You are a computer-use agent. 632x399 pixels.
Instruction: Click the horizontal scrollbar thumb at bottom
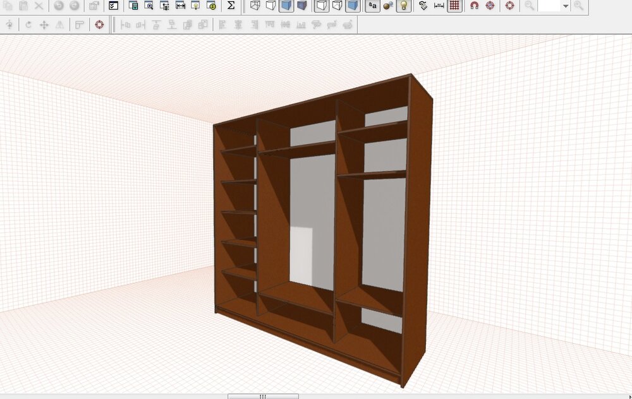[x=263, y=396]
